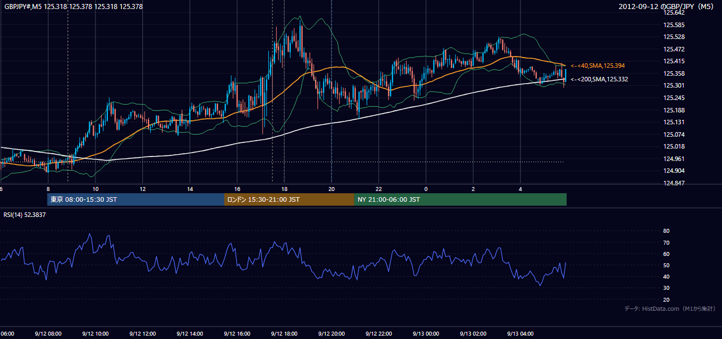Click the RSI 80 level label
The height and width of the screenshot is (339, 722).
pos(666,231)
